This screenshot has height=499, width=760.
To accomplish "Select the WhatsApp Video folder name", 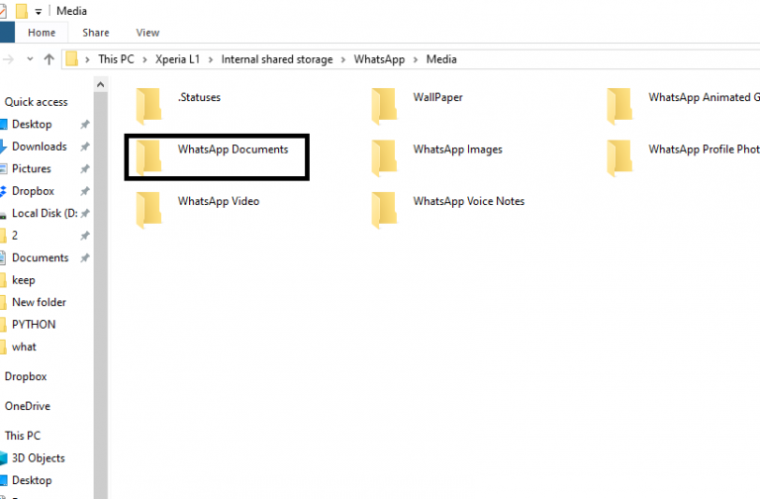I will click(x=218, y=201).
